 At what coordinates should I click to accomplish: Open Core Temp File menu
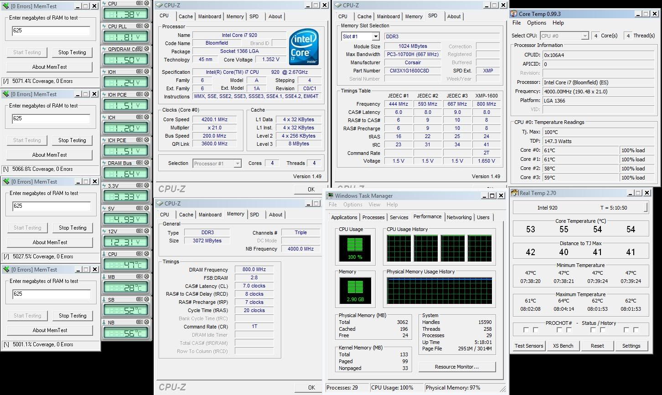(517, 23)
